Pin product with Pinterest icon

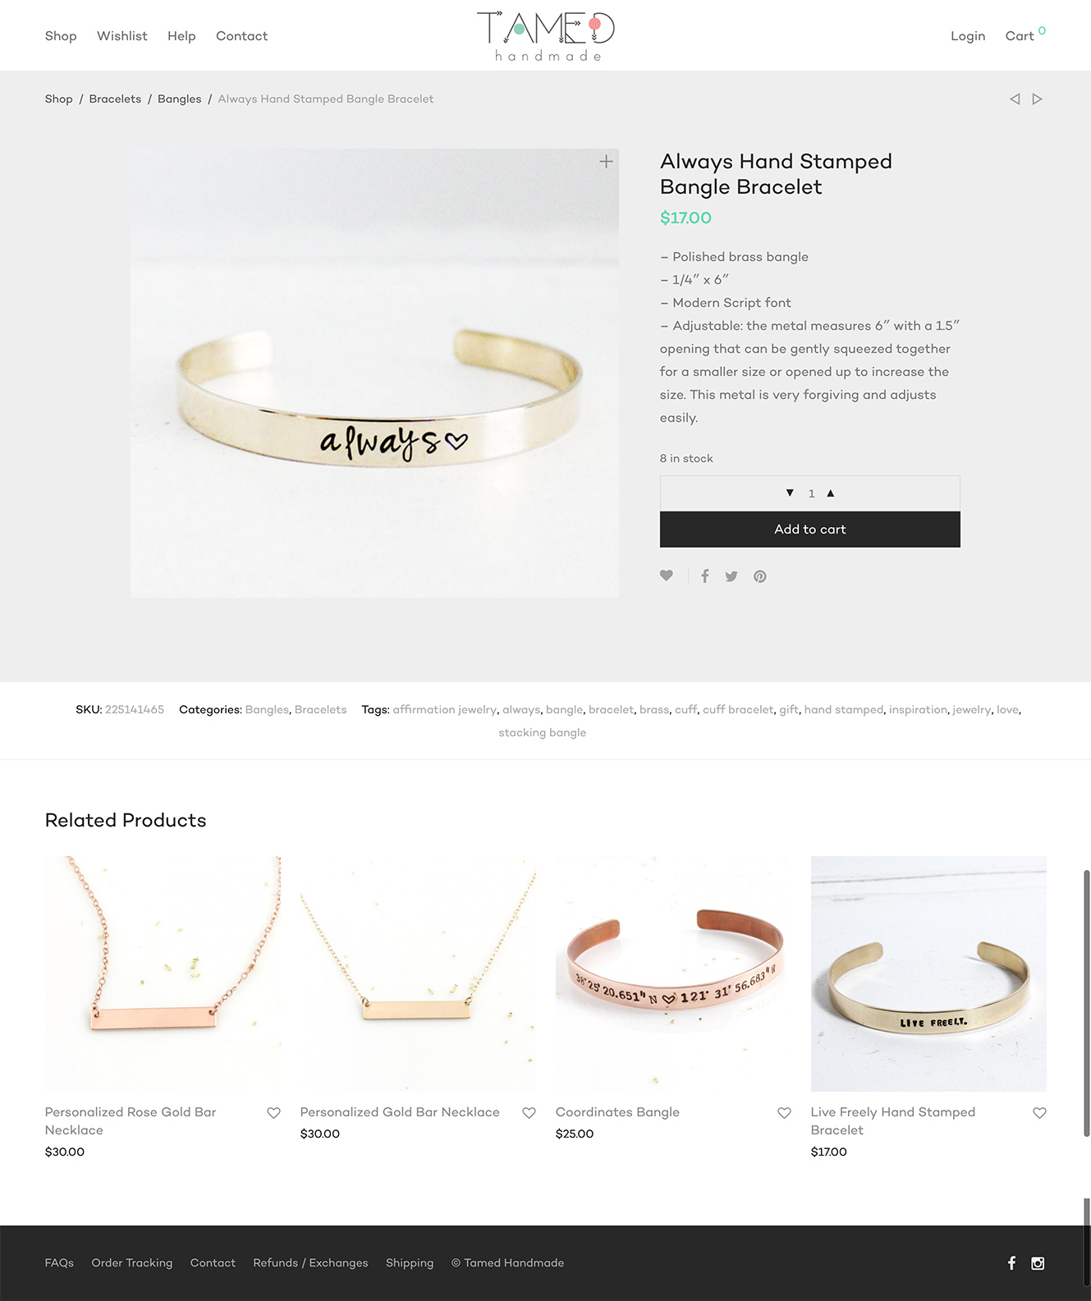point(760,576)
